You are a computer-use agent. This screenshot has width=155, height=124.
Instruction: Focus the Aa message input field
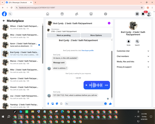click(x=84, y=104)
